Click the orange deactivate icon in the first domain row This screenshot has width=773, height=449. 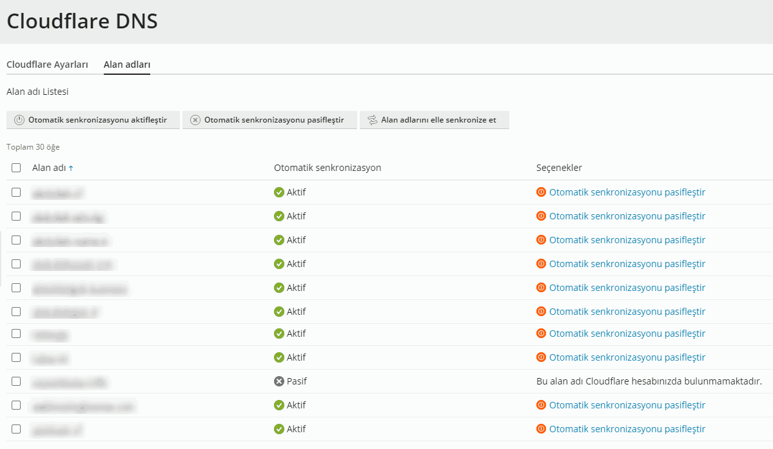541,192
